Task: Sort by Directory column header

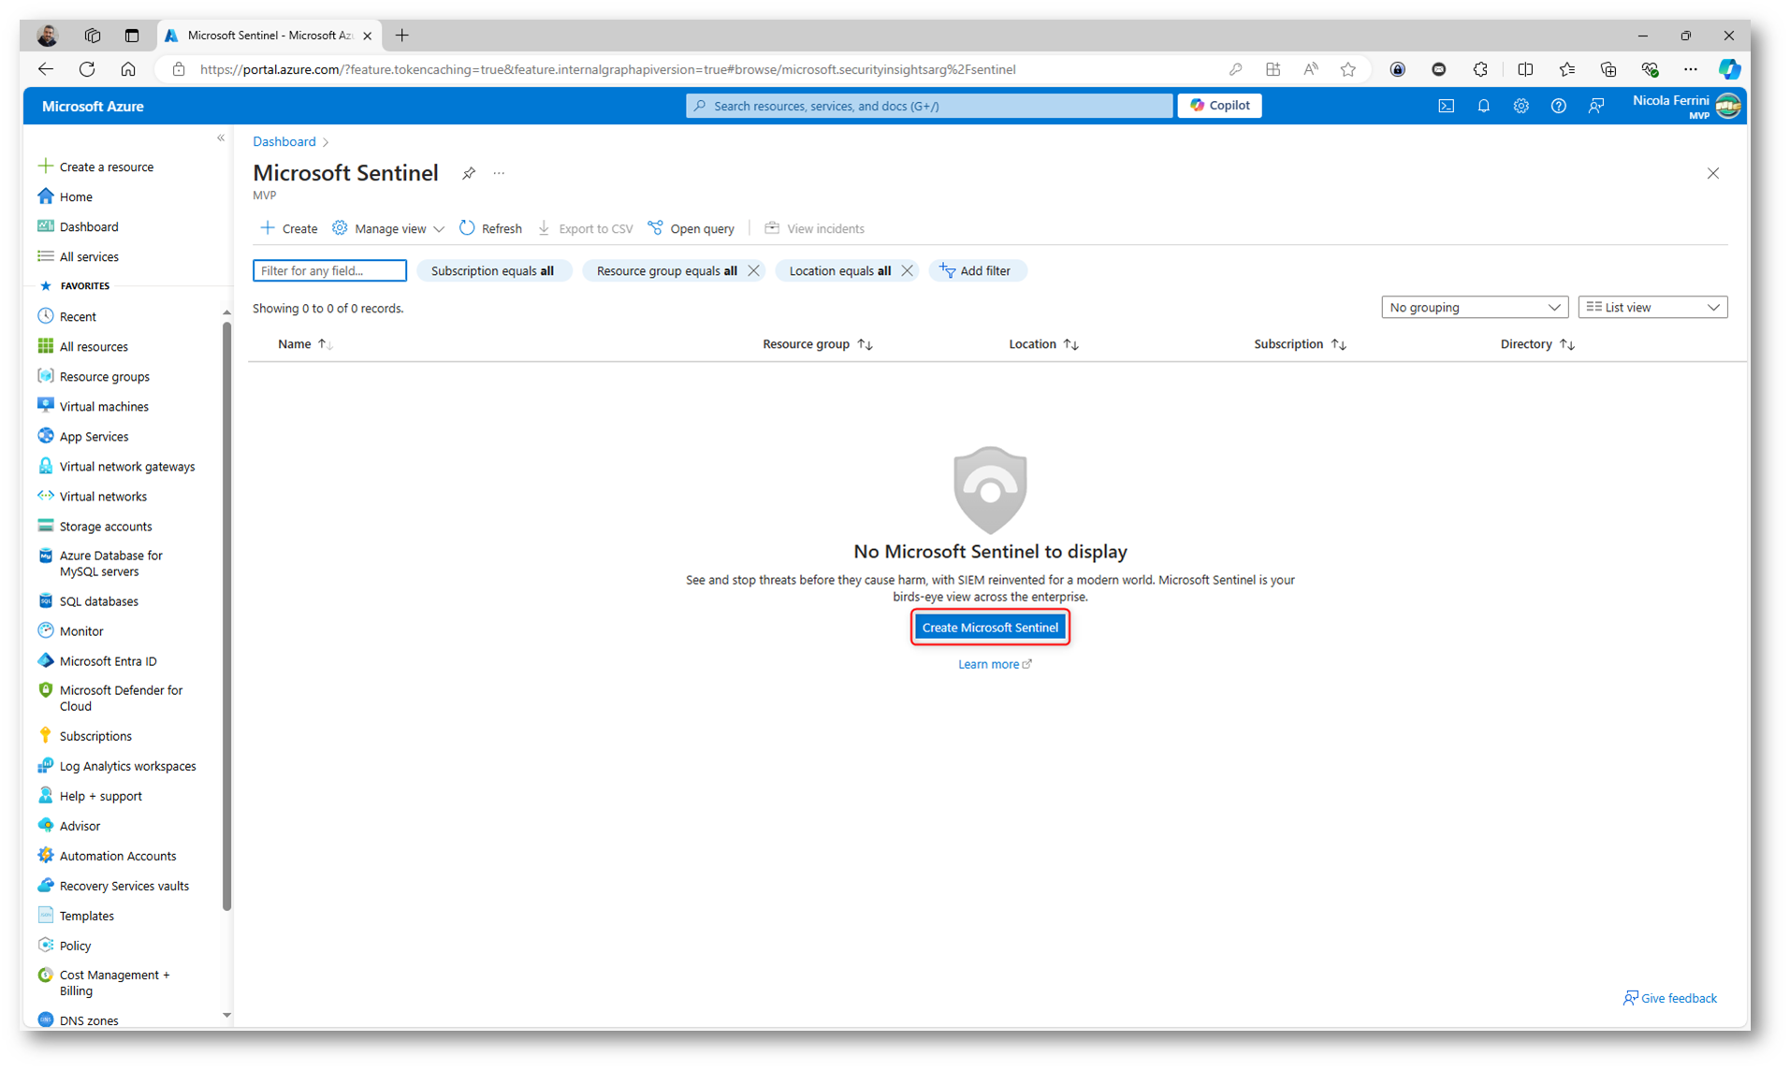Action: [1537, 344]
